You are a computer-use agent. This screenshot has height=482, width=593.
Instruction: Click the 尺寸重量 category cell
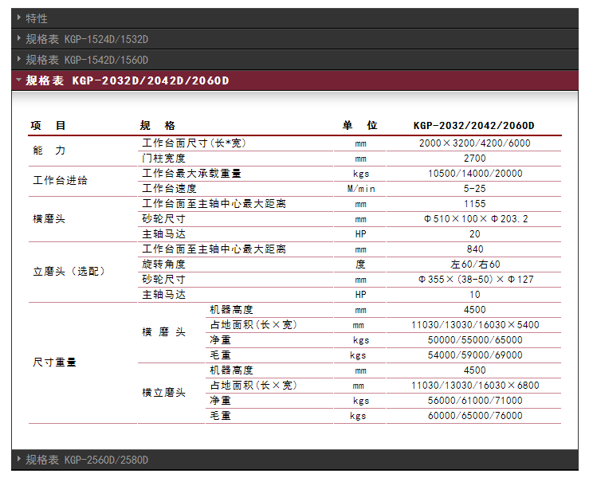pos(54,362)
